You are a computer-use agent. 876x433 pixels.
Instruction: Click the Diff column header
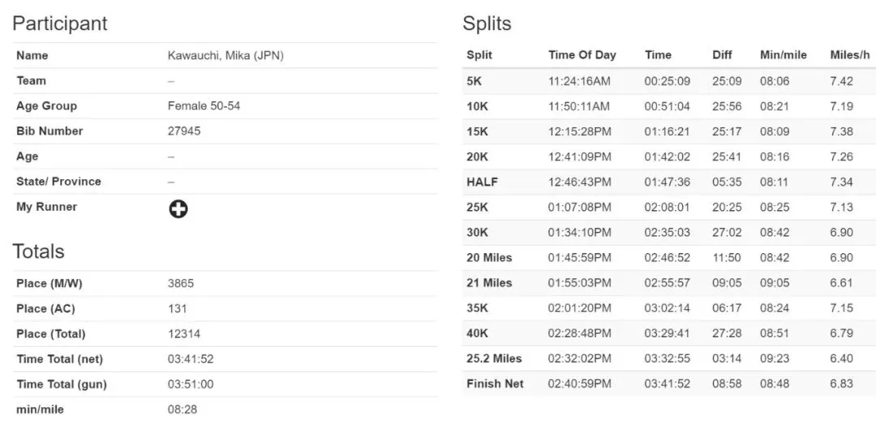coord(722,55)
